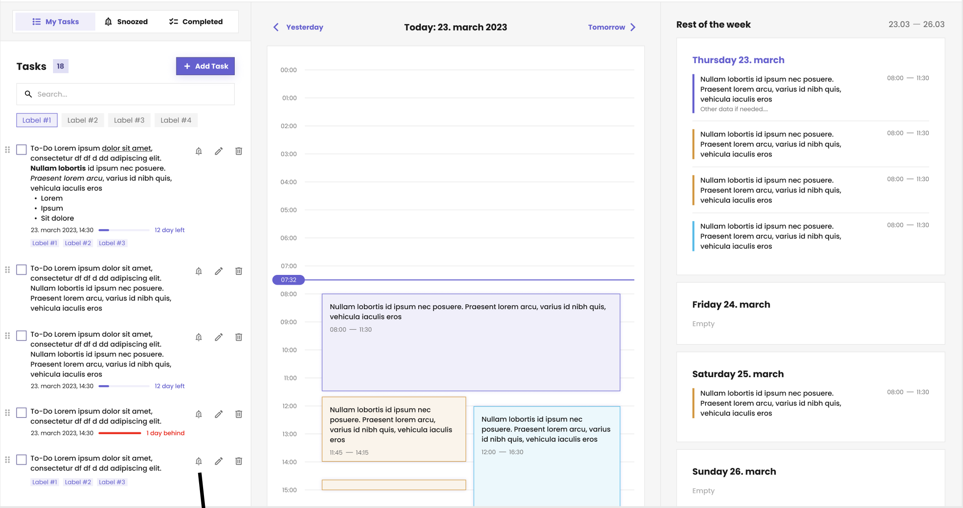This screenshot has width=963, height=508.
Task: Click snooze bell on the '1 day behind' task
Action: click(x=199, y=414)
